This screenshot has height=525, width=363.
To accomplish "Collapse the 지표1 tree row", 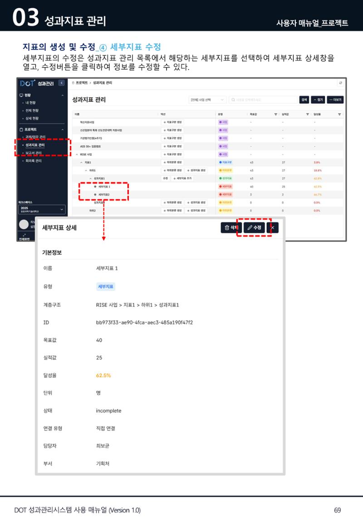I will pos(81,162).
